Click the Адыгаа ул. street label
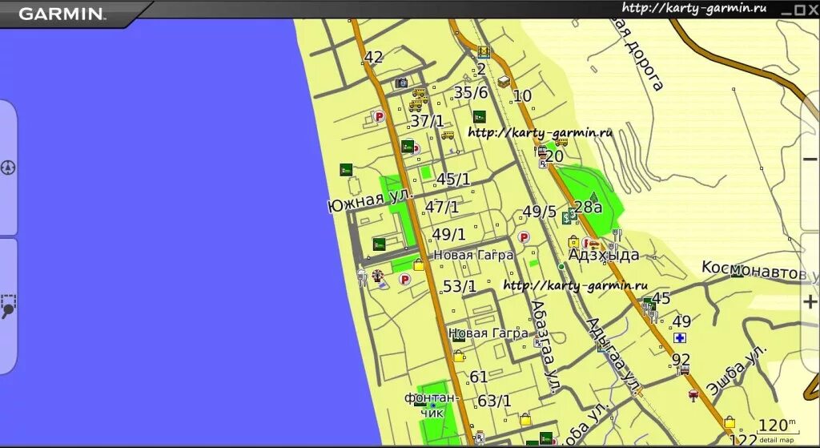The image size is (820, 448). point(614,357)
